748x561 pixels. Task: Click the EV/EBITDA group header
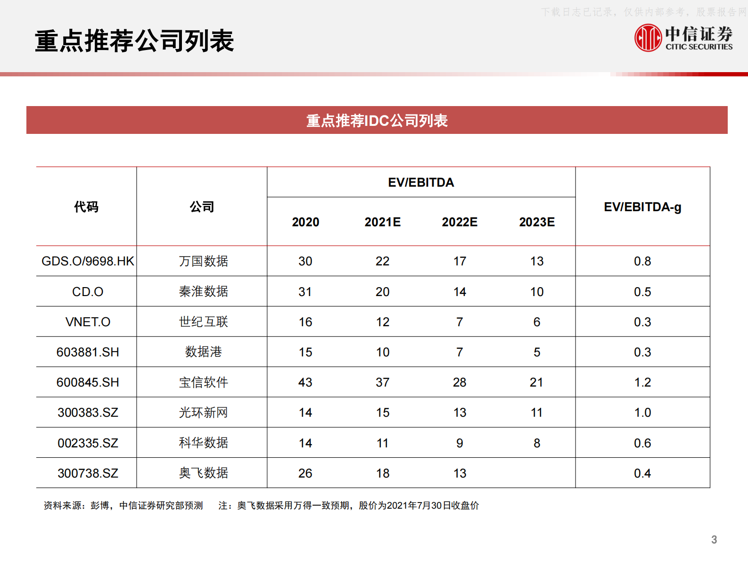(x=421, y=182)
